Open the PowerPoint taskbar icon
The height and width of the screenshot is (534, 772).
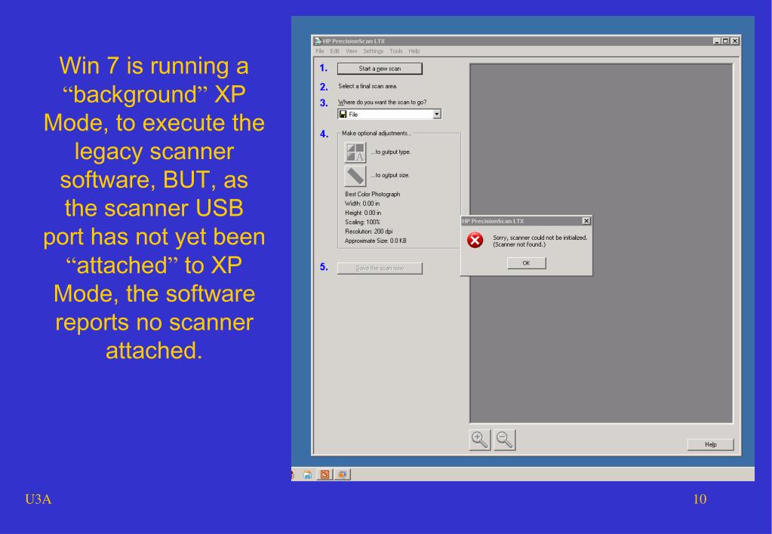pyautogui.click(x=325, y=474)
